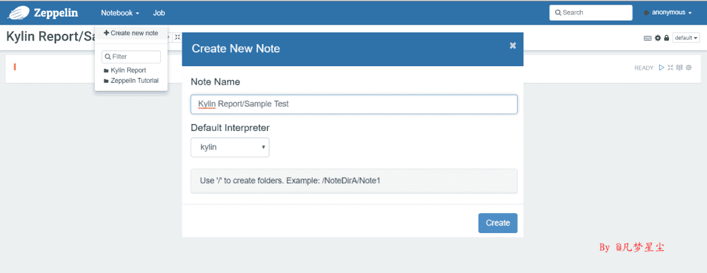Open keyboard shortcuts icon
This screenshot has width=707, height=273.
[x=648, y=39]
